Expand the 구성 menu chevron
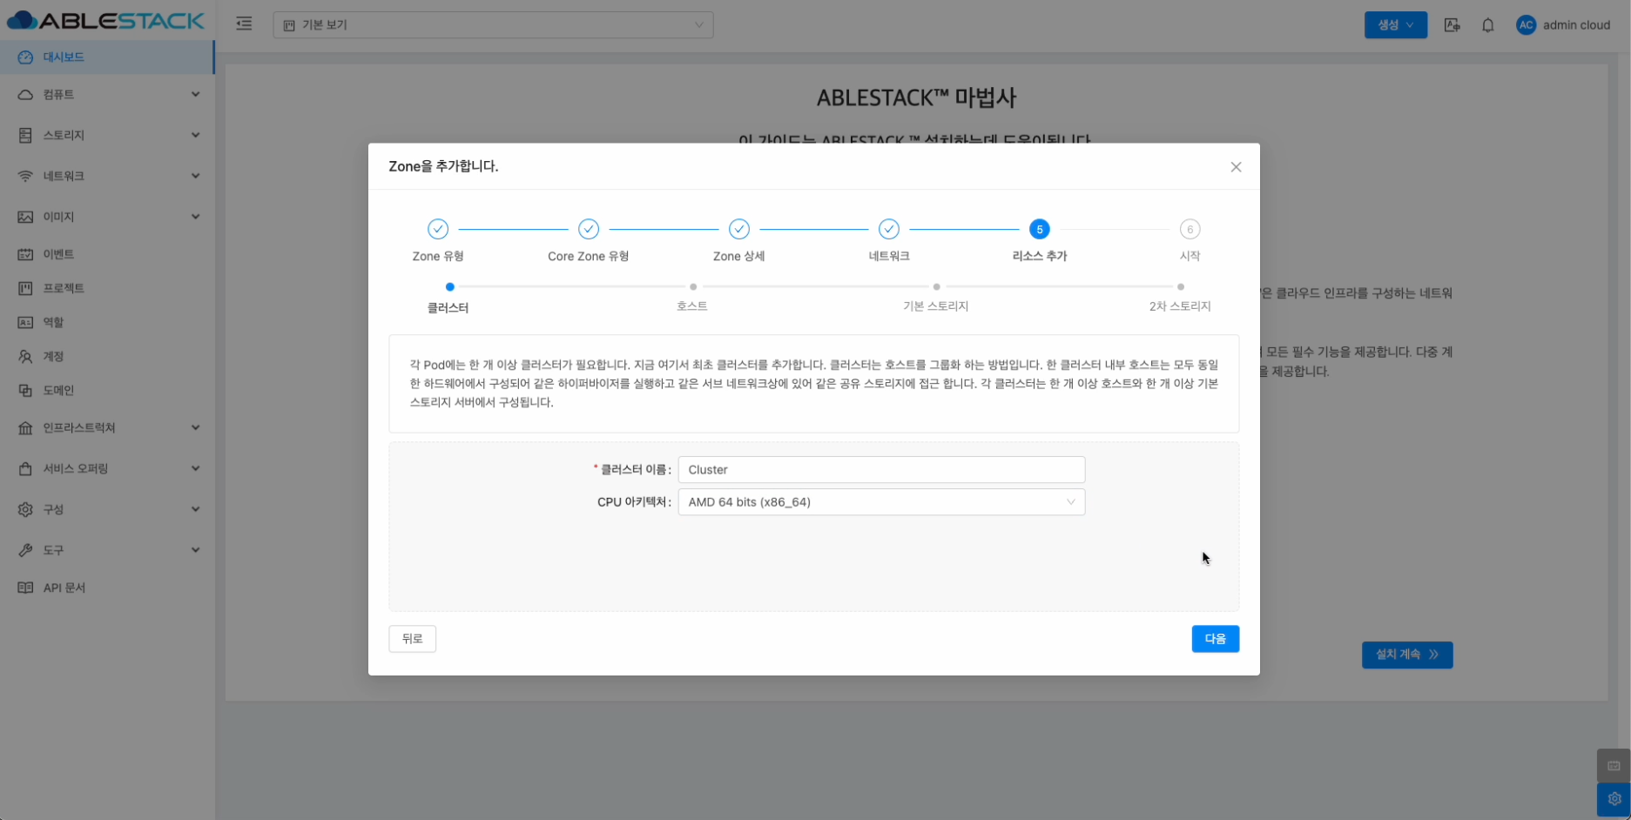This screenshot has width=1631, height=820. tap(195, 509)
